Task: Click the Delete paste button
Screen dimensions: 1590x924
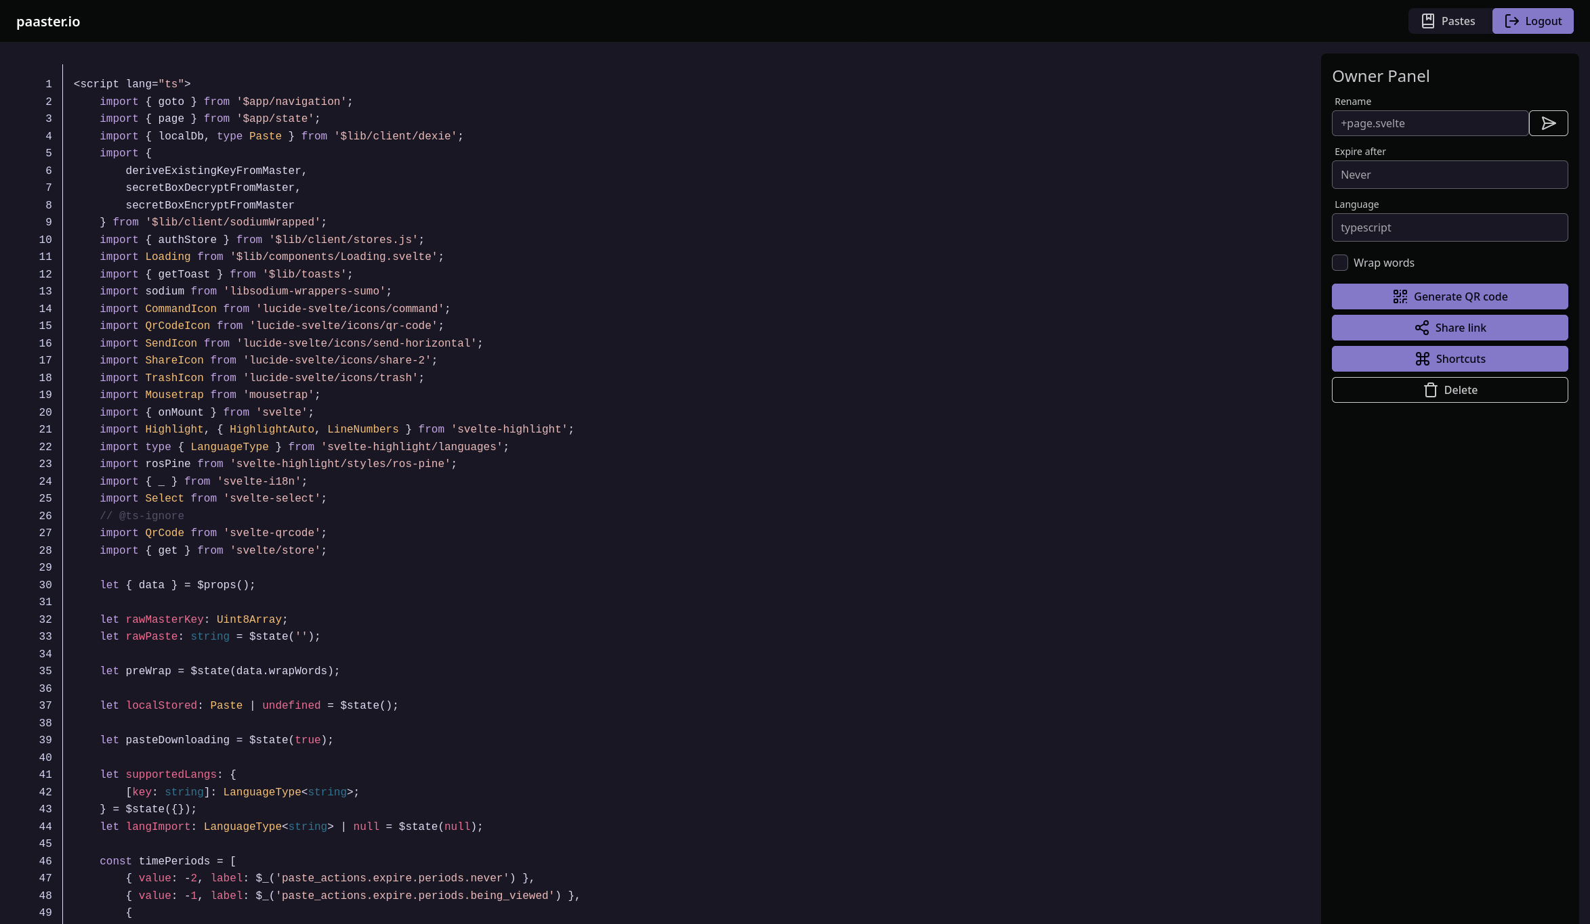Action: click(x=1460, y=390)
